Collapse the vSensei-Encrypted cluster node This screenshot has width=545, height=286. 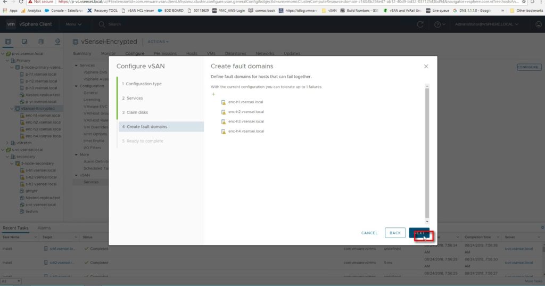11,108
